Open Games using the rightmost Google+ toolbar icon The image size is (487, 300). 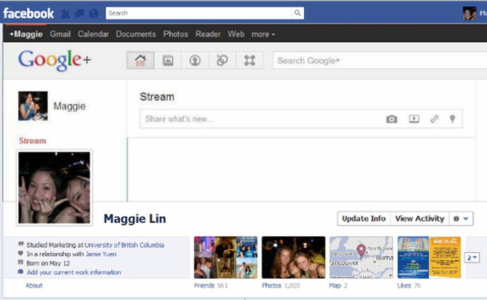click(x=250, y=60)
